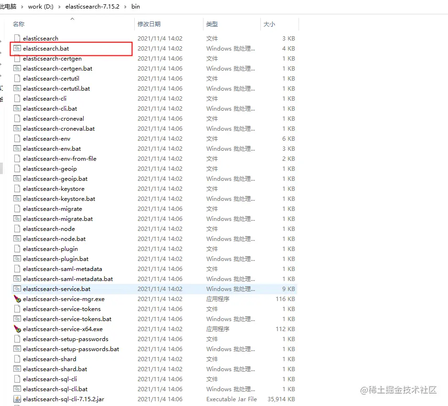448x406 pixels.
Task: Select the elasticsearch-plugin.bat batch icon
Action: [17, 259]
